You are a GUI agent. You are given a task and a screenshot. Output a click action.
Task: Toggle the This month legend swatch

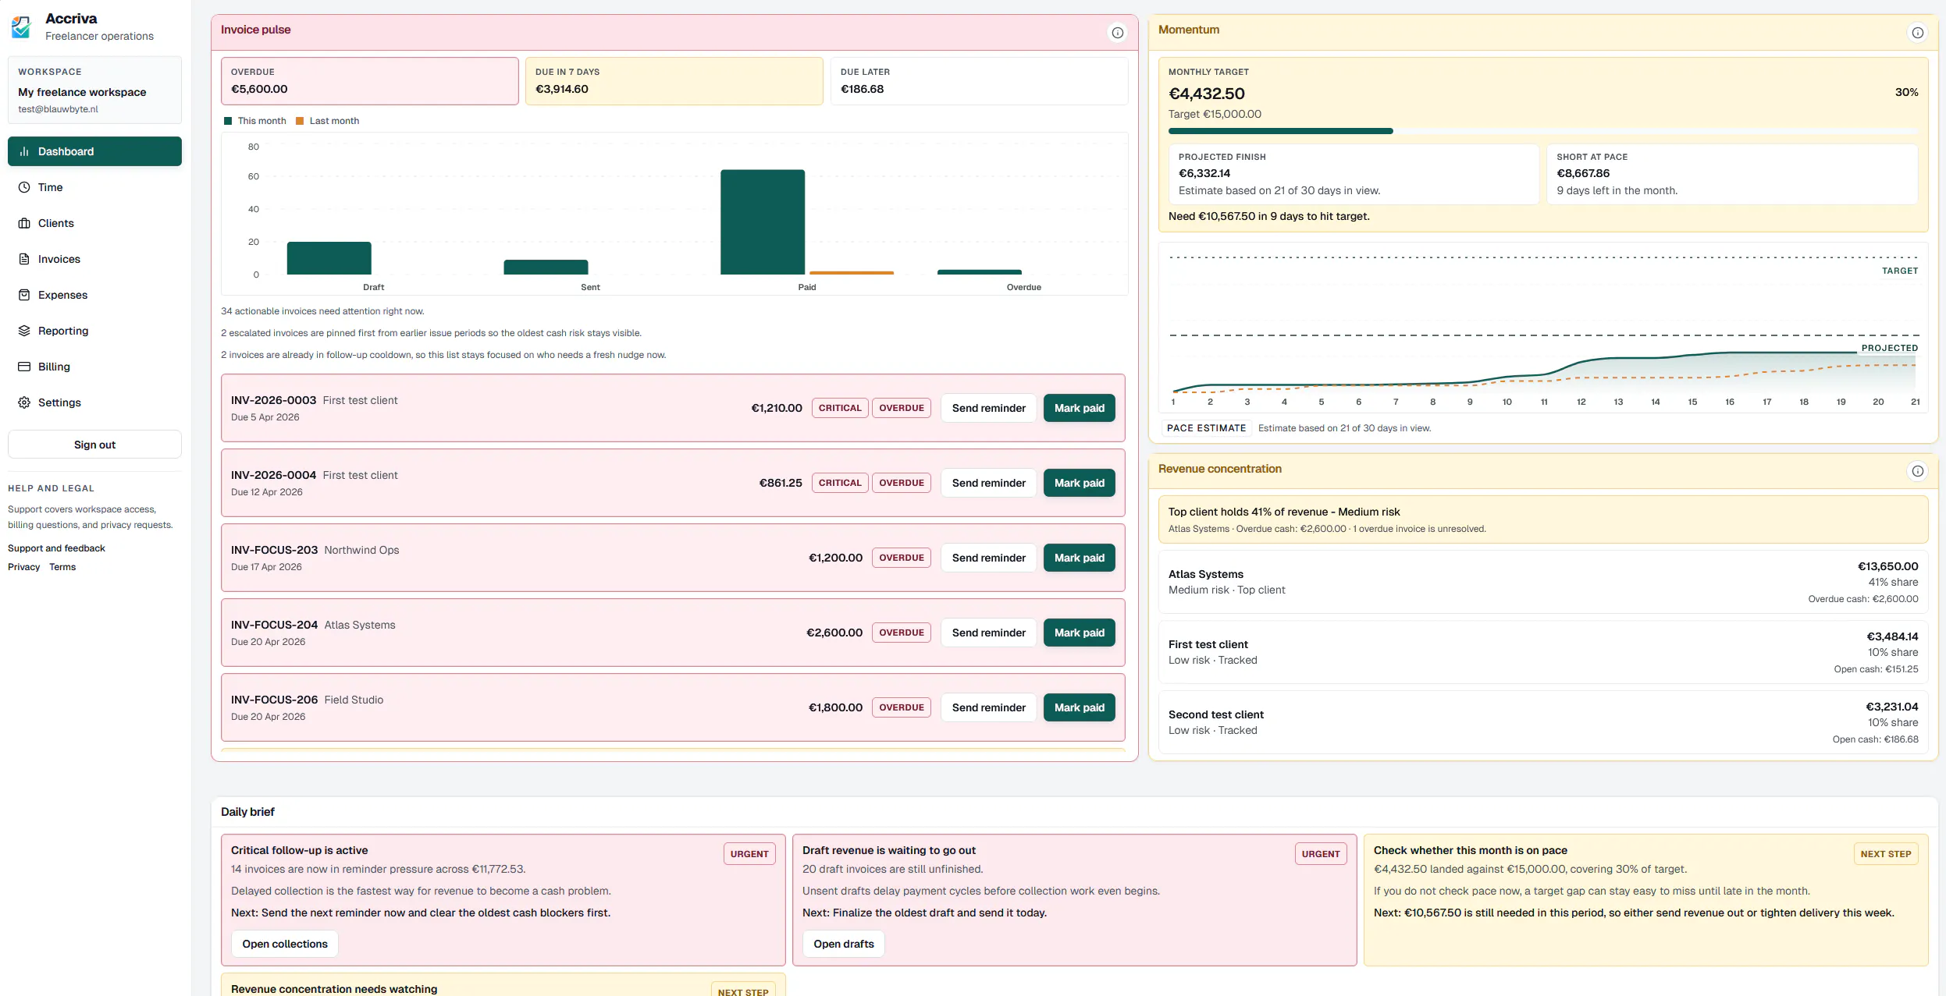(x=228, y=121)
